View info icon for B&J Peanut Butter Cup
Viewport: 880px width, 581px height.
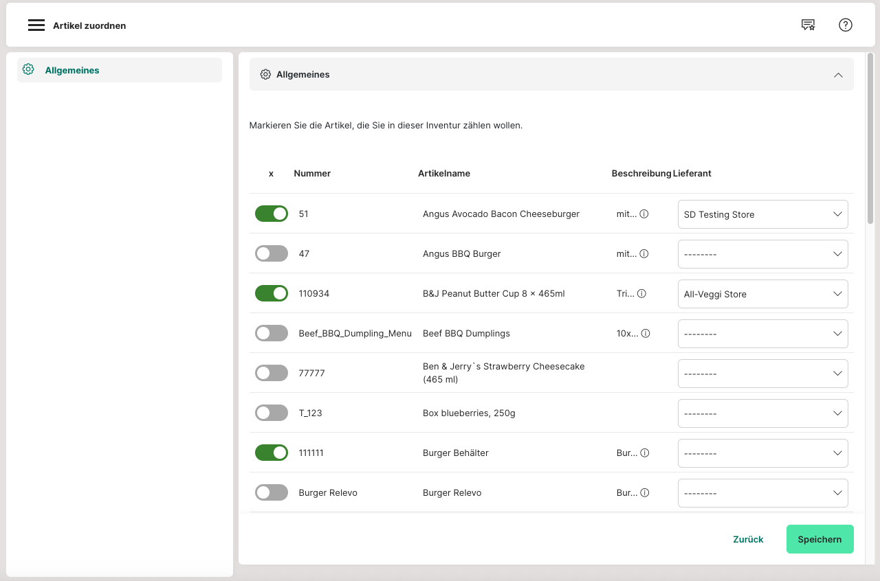click(x=641, y=294)
